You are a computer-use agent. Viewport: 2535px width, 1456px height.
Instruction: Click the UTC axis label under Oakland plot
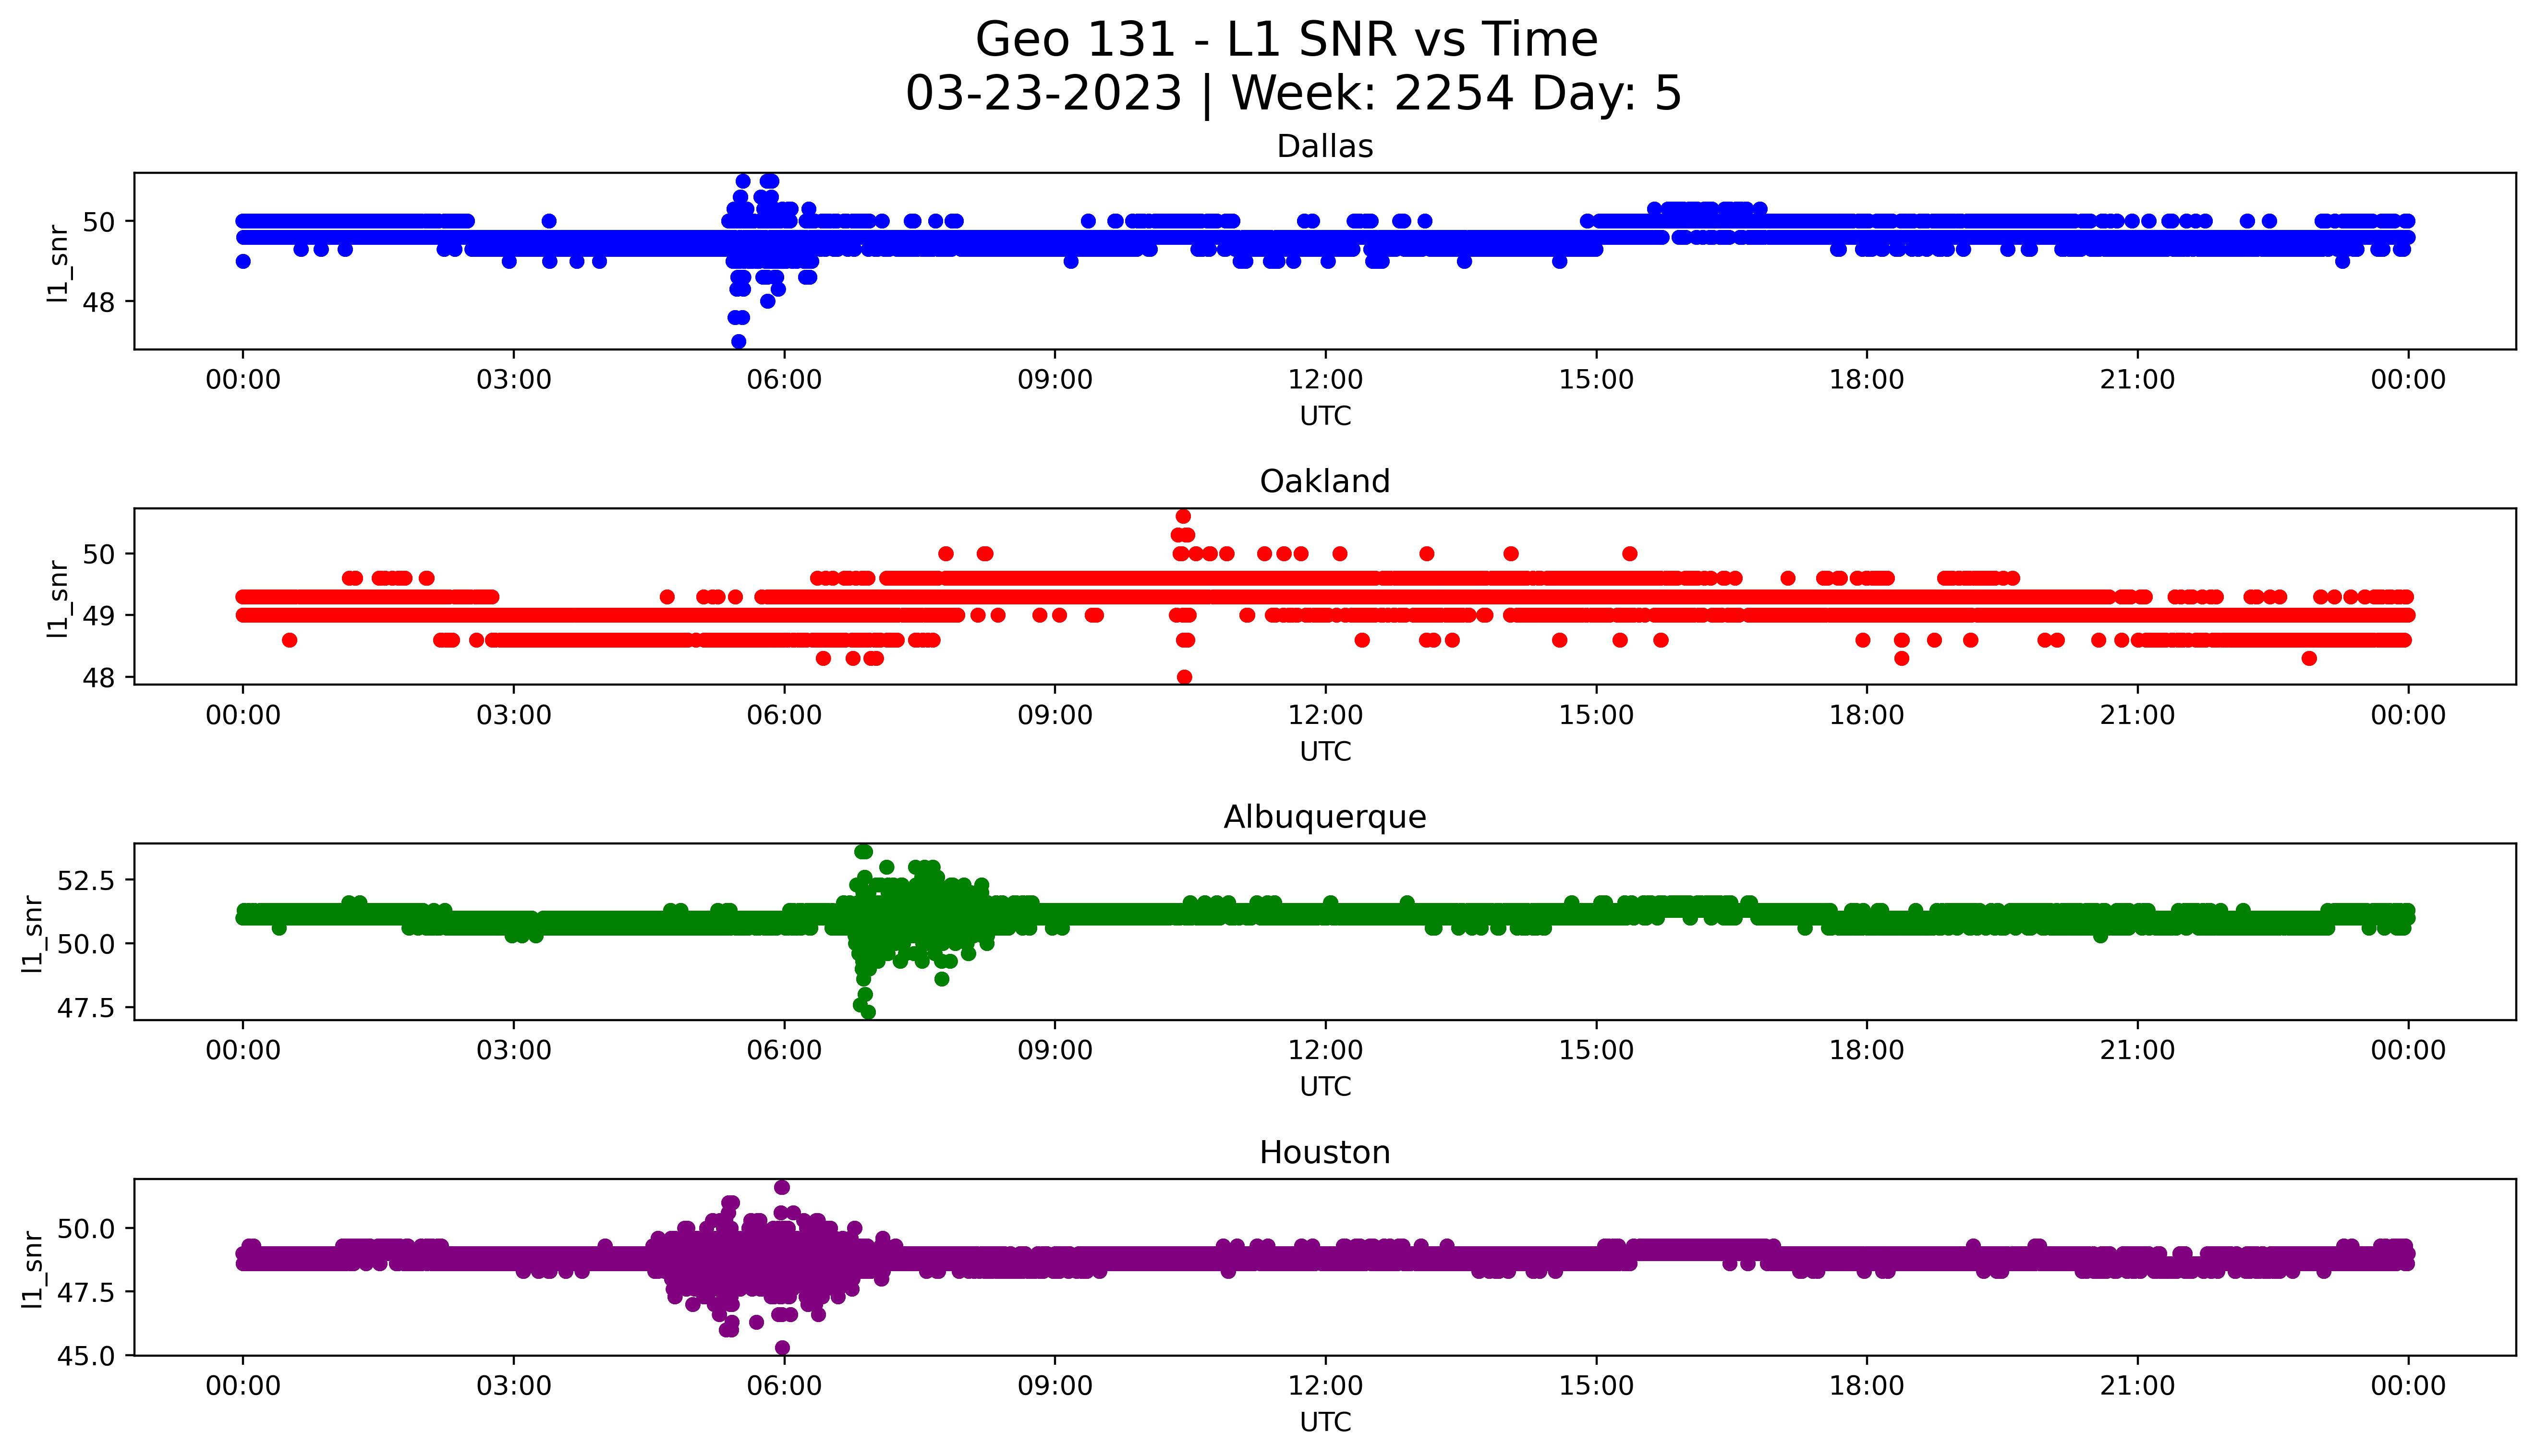coord(1325,751)
